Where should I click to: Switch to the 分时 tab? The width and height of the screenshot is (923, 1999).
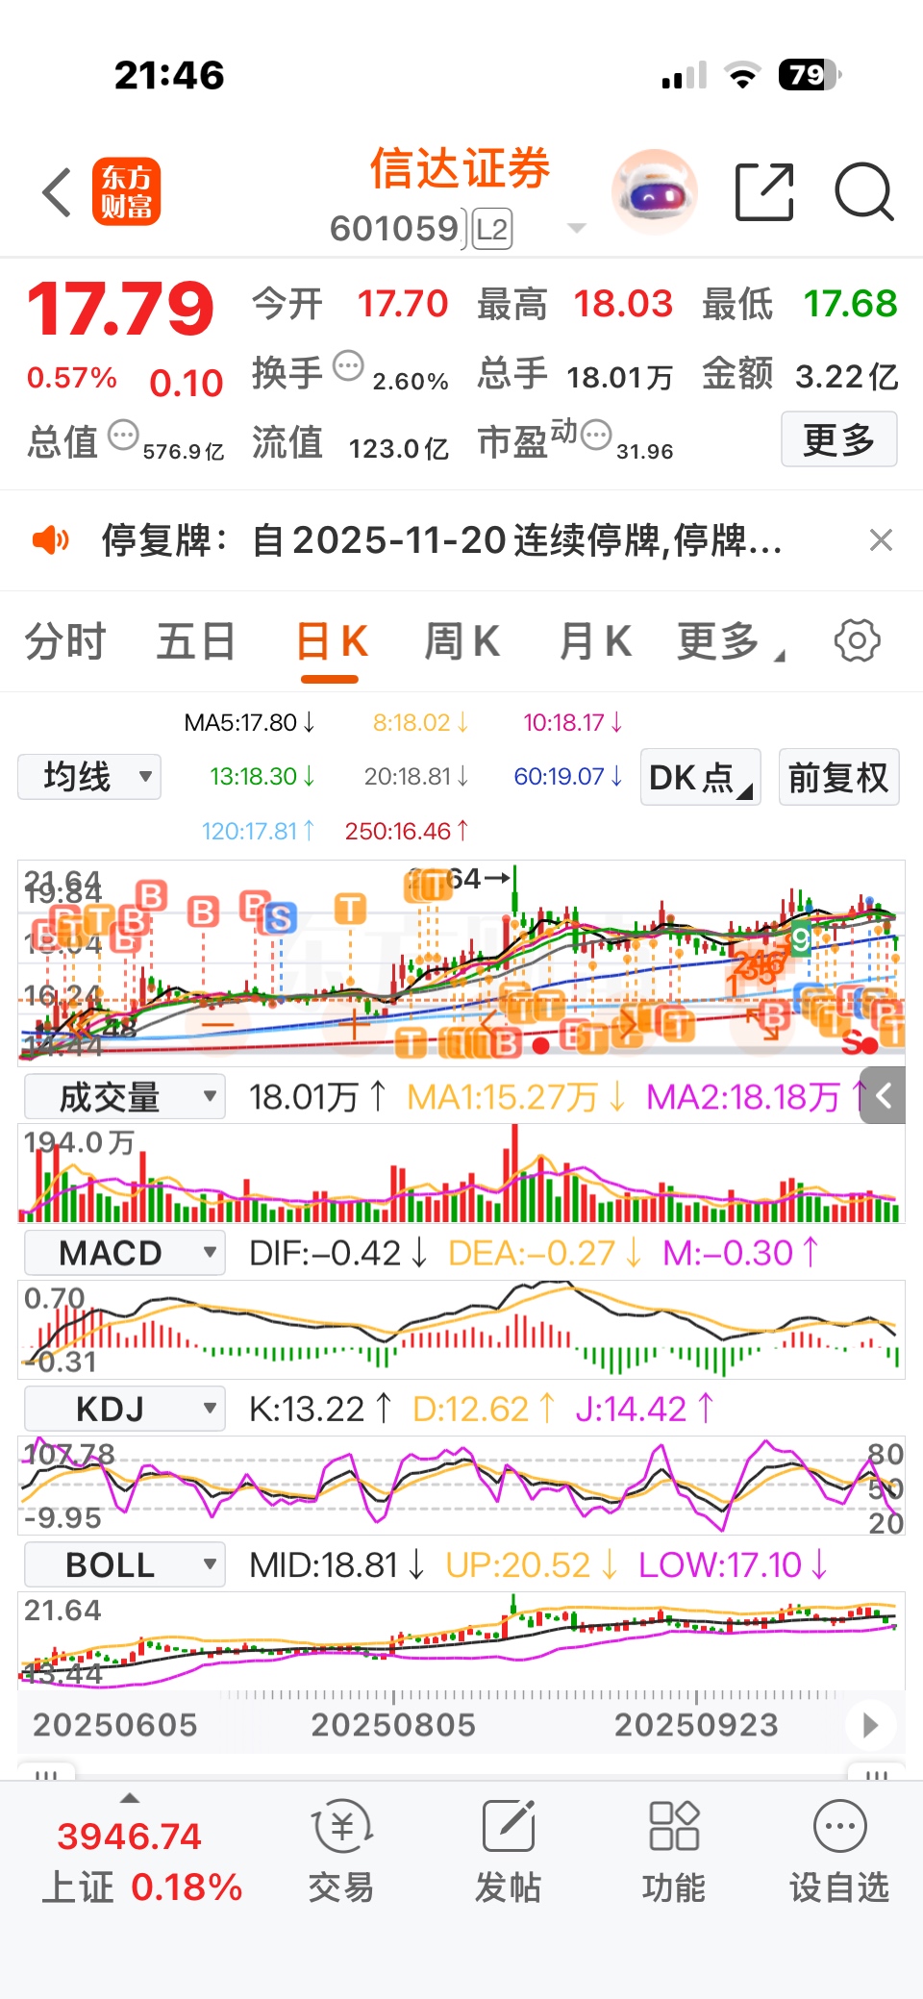[x=65, y=641]
